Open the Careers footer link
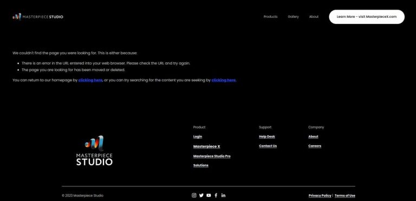Image resolution: width=416 pixels, height=201 pixels. point(315,146)
